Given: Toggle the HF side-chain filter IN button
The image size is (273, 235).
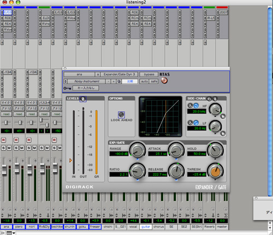Looking at the screenshot, I should pyautogui.click(x=223, y=116).
